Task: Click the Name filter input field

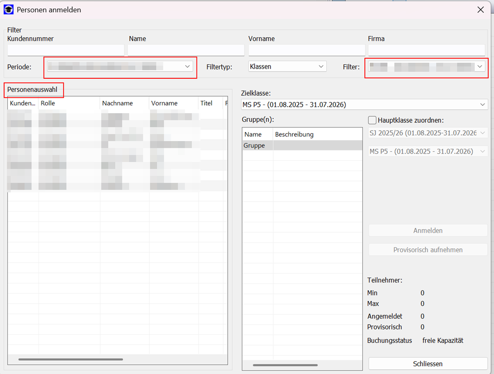Action: tap(186, 50)
